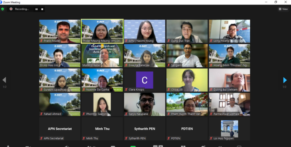Go to previous gallery page arrow
The image size is (291, 147).
point(4,80)
